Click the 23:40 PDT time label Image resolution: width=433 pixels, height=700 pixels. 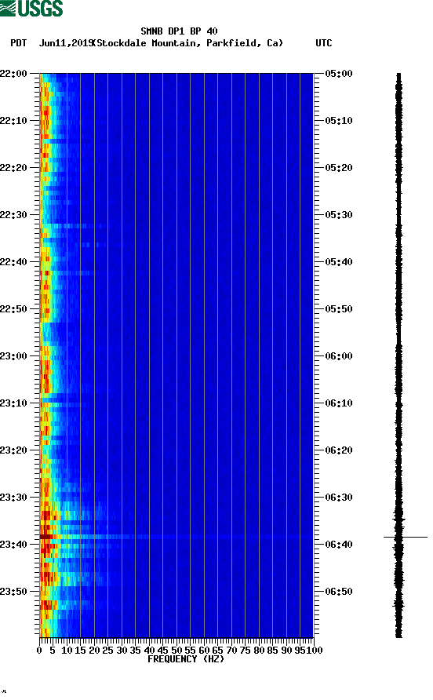pos(14,544)
